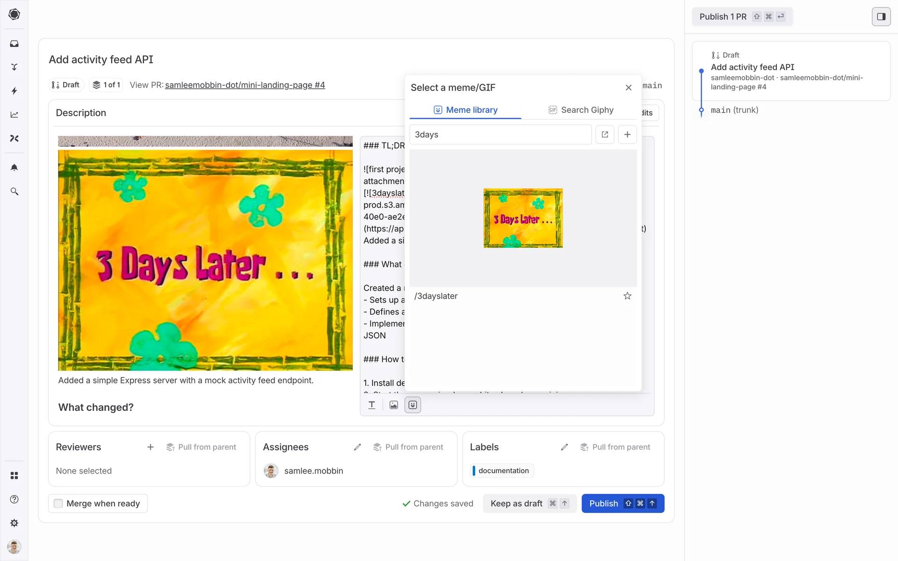898x561 pixels.
Task: Click the meme/GIF picker toolbar icon
Action: point(413,405)
